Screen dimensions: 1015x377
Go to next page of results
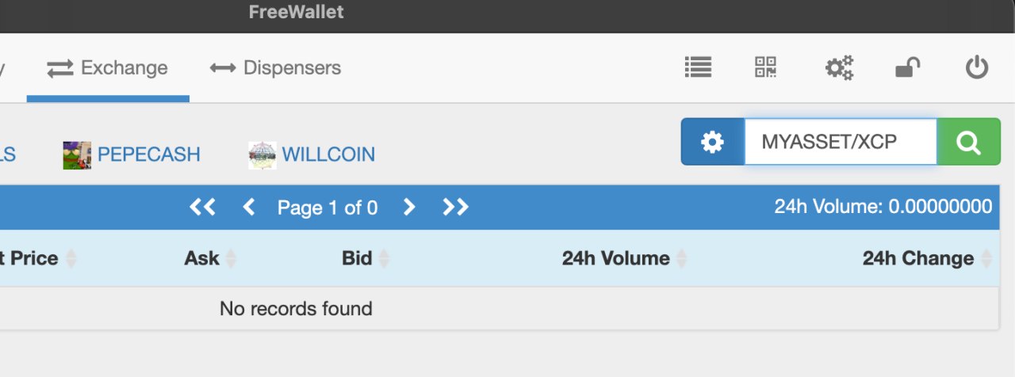point(409,208)
